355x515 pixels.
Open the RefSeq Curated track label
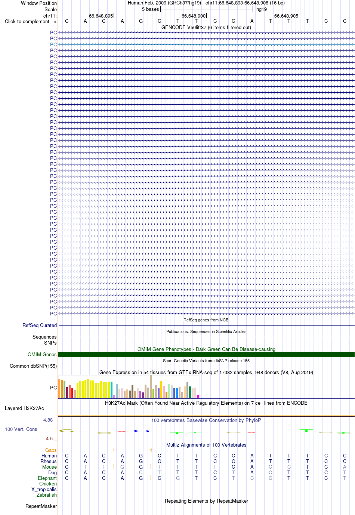pos(40,326)
